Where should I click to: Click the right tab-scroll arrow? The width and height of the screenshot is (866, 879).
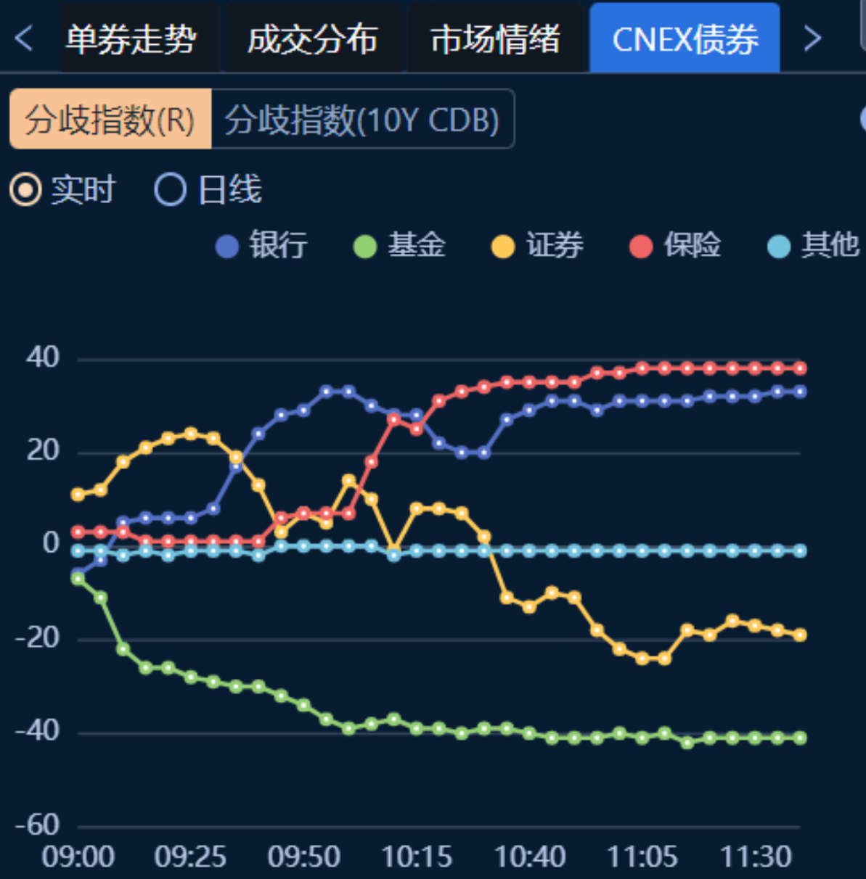(x=813, y=38)
